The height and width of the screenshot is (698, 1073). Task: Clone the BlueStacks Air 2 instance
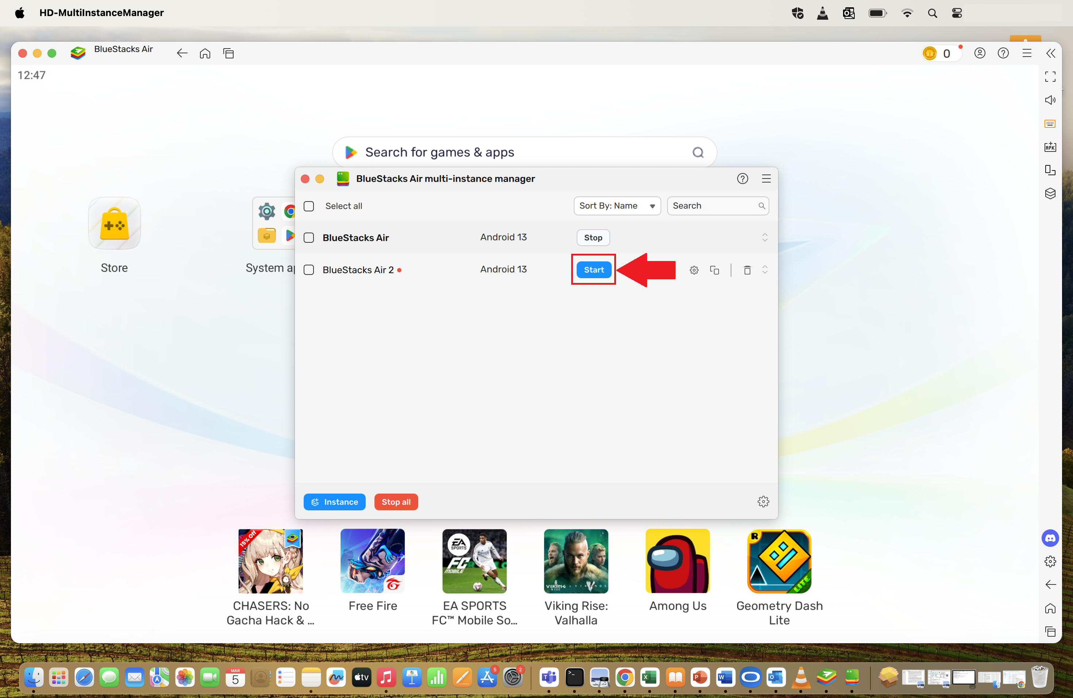tap(714, 270)
